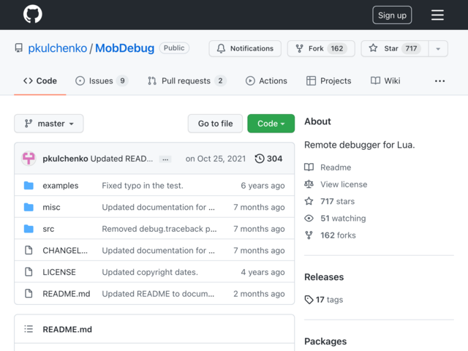This screenshot has width=468, height=351.
Task: Open the Readme link in About
Action: pos(328,167)
